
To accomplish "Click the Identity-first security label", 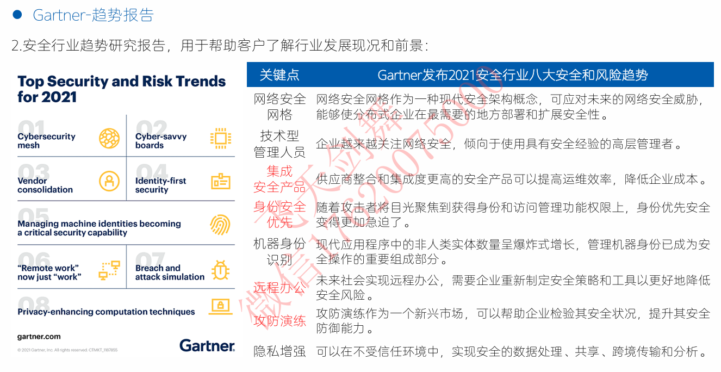I will pos(160,185).
